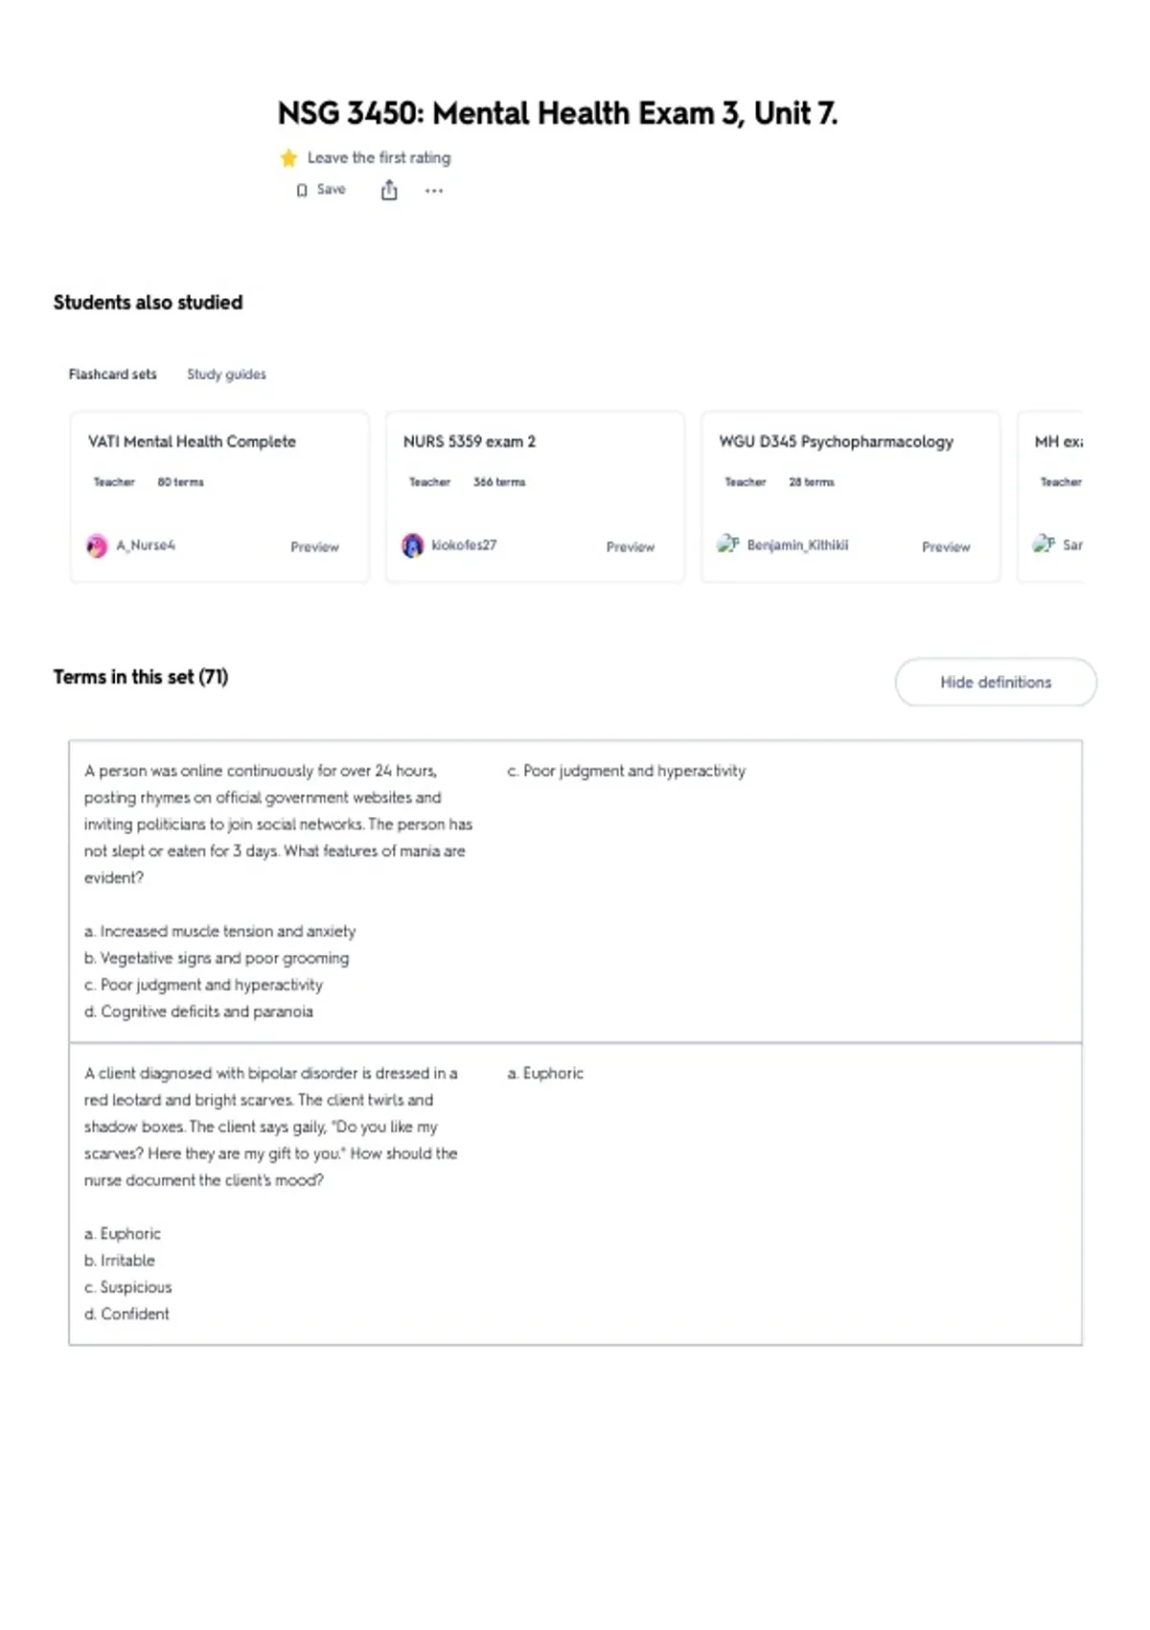This screenshot has width=1150, height=1630.
Task: Select the Euphoric definition on second card
Action: [545, 1073]
